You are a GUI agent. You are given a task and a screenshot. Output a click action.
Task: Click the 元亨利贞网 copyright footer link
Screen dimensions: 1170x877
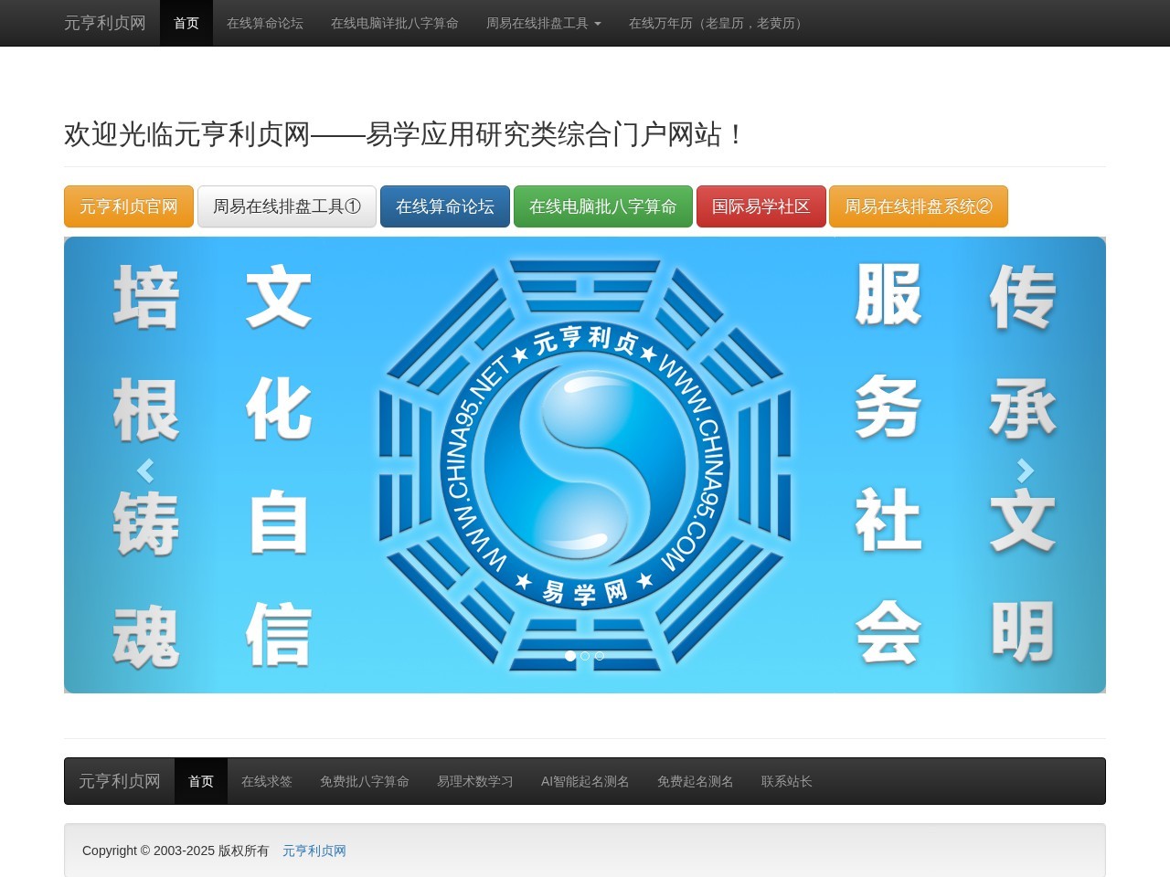click(314, 851)
